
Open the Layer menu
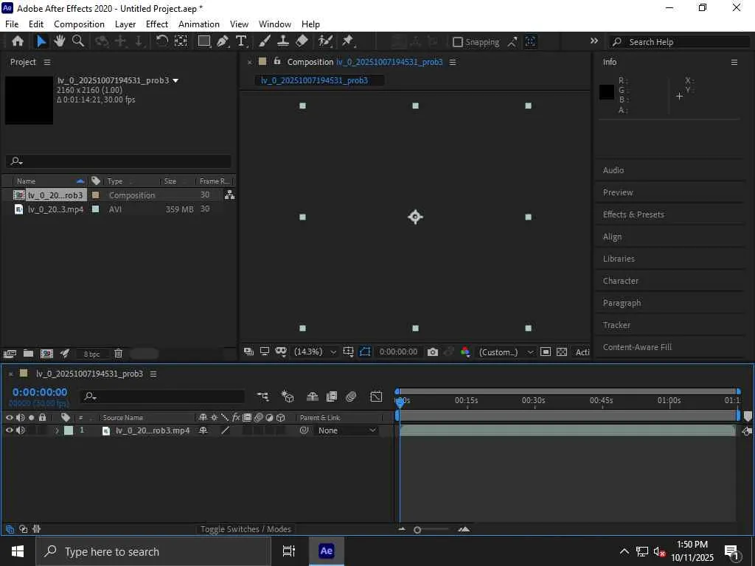pos(125,24)
